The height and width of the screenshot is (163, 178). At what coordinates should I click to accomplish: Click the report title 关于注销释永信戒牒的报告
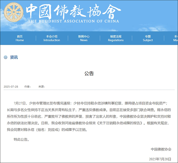(120, 123)
